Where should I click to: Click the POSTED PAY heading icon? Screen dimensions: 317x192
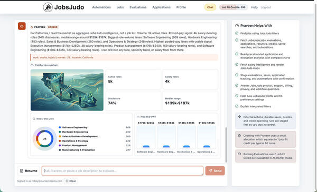(x=138, y=117)
